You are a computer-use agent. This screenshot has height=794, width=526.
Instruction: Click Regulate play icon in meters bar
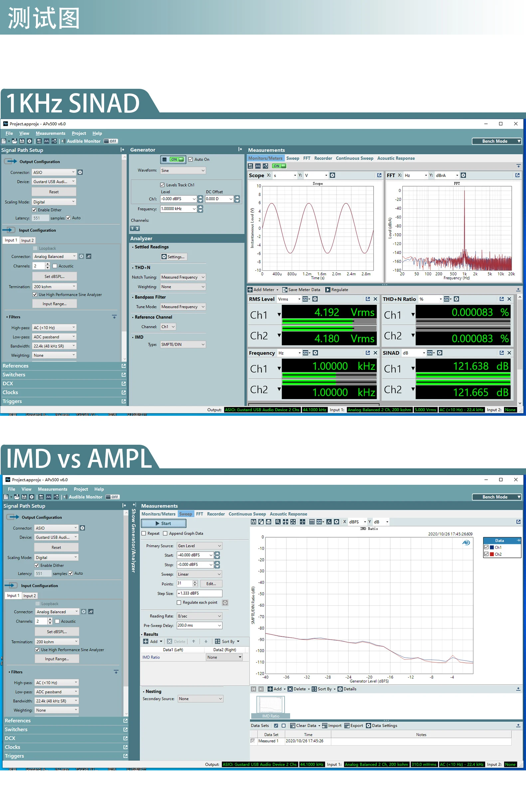tap(328, 290)
